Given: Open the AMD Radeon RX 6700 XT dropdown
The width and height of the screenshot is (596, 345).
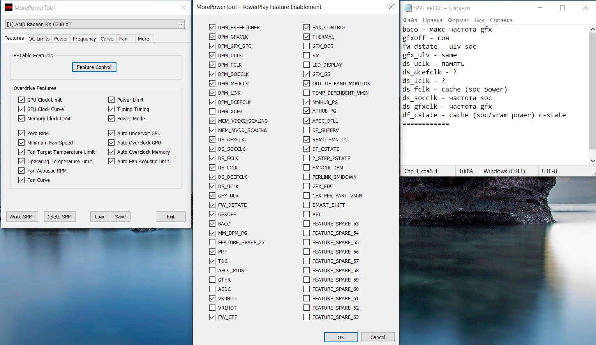Looking at the screenshot, I should [x=95, y=24].
